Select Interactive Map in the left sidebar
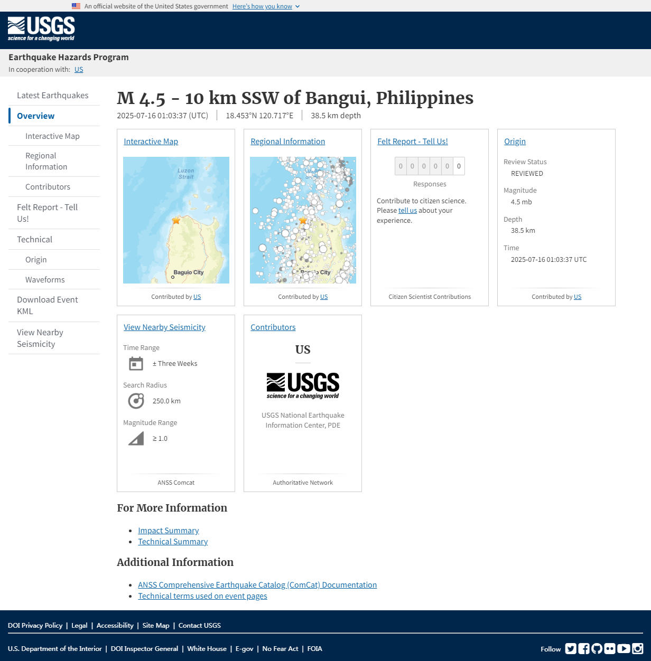The height and width of the screenshot is (661, 651). point(52,136)
